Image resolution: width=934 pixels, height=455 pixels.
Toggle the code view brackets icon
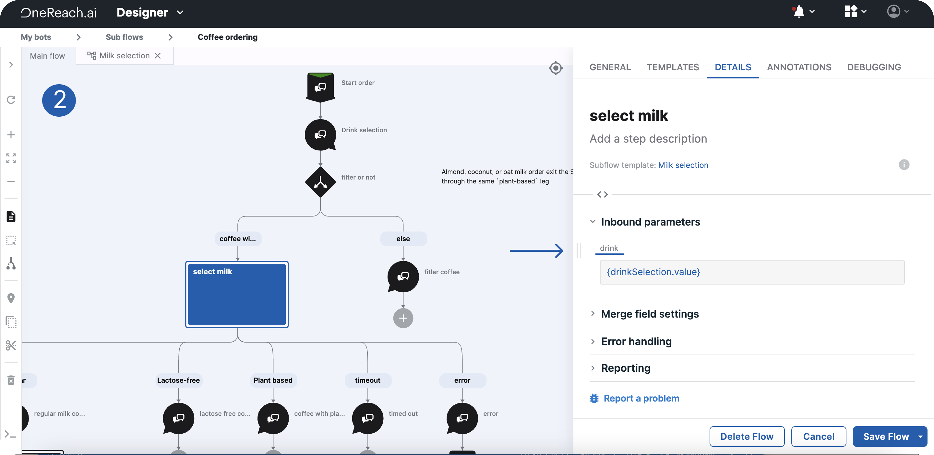(x=603, y=194)
